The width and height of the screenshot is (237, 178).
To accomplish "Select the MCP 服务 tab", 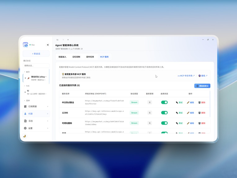I will [104, 57].
